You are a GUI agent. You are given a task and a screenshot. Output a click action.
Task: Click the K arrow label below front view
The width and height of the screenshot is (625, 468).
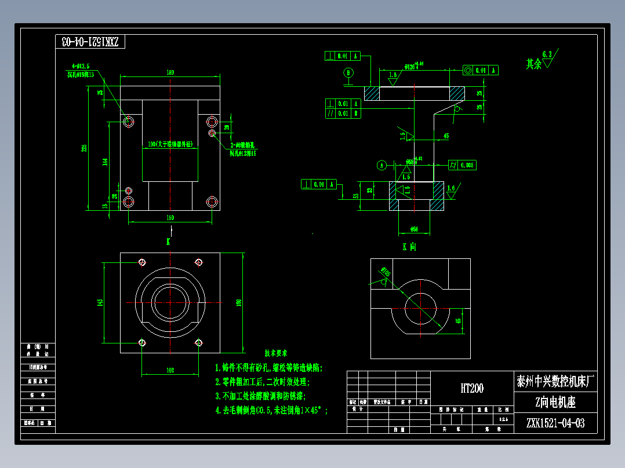click(168, 242)
